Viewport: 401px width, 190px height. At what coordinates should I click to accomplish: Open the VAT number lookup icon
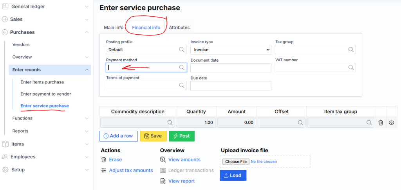pyautogui.click(x=351, y=67)
